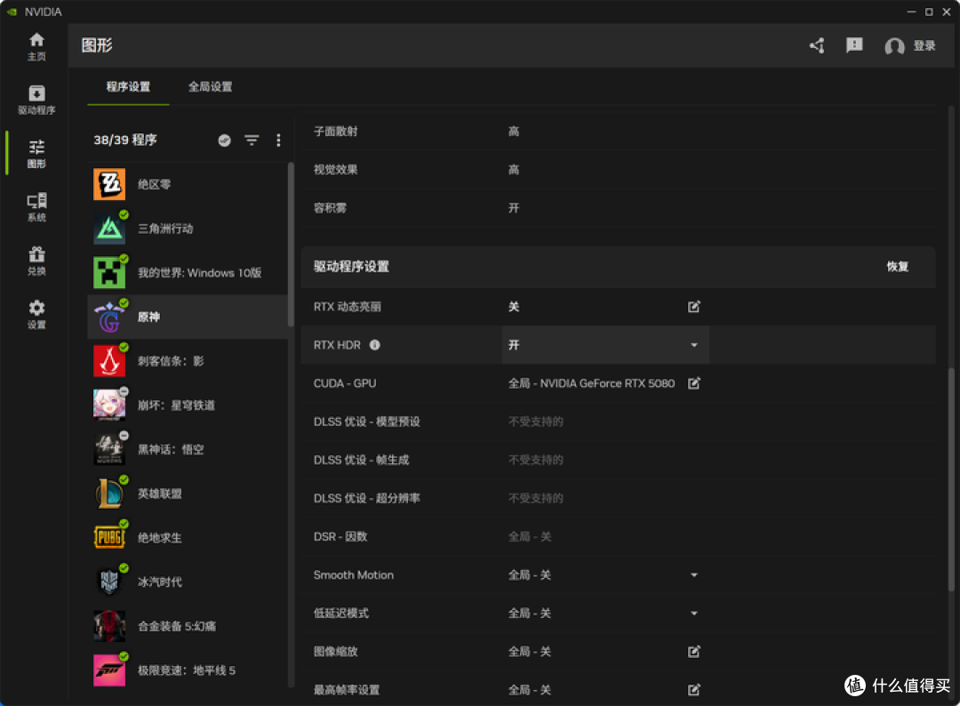The height and width of the screenshot is (706, 960).
Task: Go to the 主页 home page
Action: [x=36, y=46]
